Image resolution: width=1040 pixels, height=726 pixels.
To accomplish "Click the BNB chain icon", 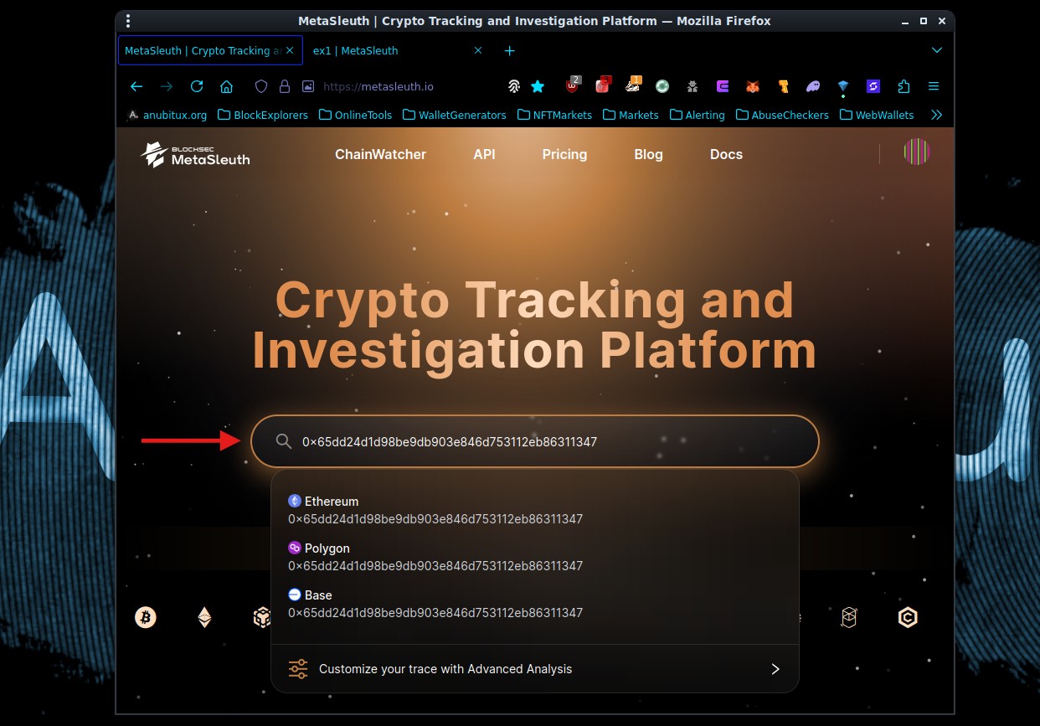I will (262, 618).
